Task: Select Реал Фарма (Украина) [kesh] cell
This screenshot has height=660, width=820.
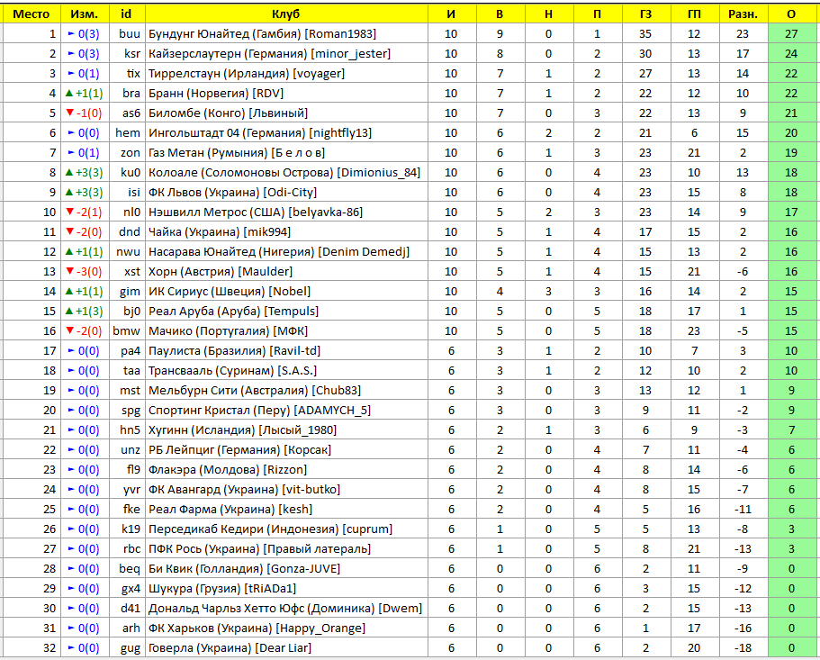Action: pyautogui.click(x=286, y=510)
